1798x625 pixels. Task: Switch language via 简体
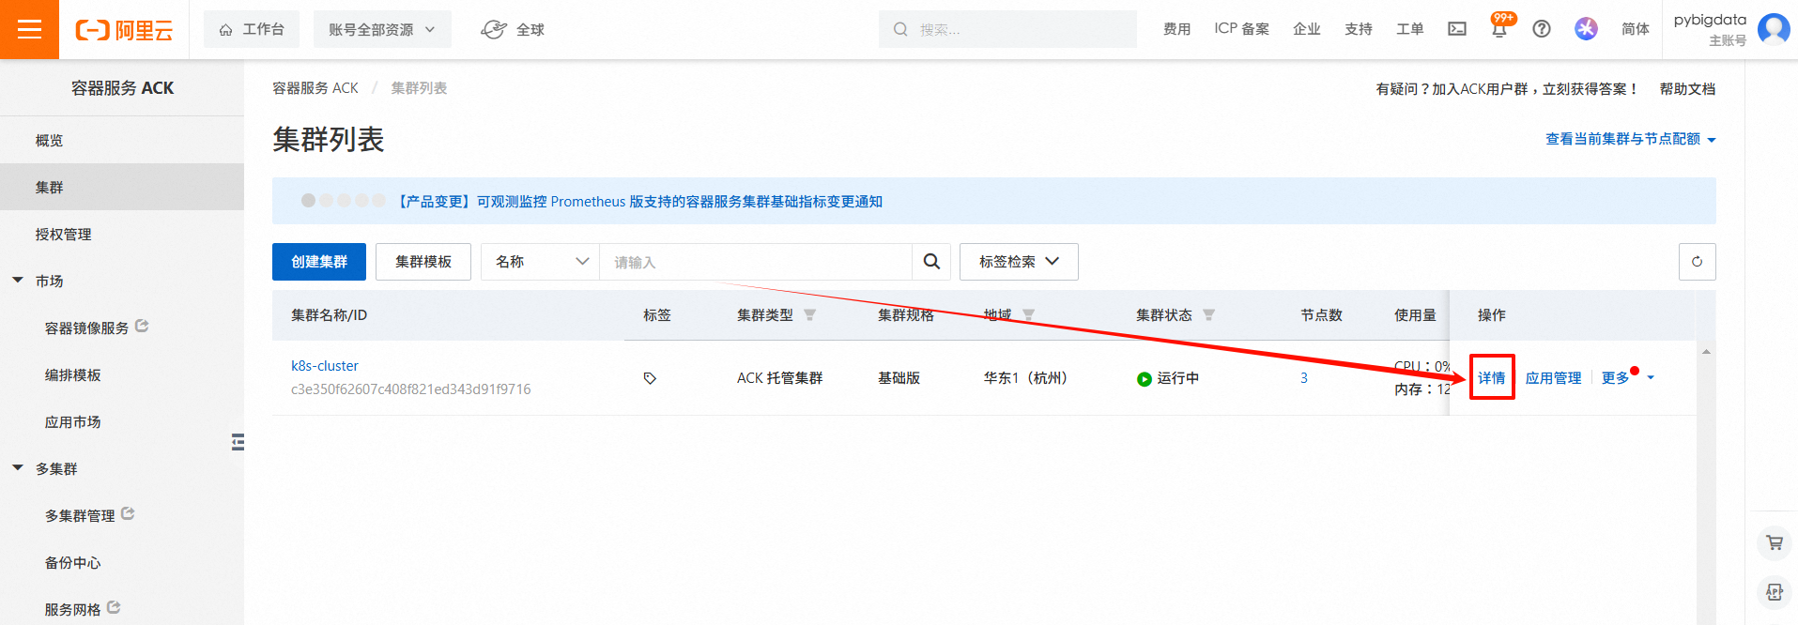pos(1635,29)
